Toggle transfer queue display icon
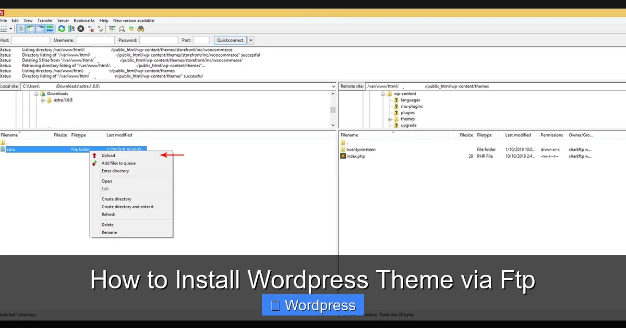626x328 pixels. pyautogui.click(x=50, y=29)
